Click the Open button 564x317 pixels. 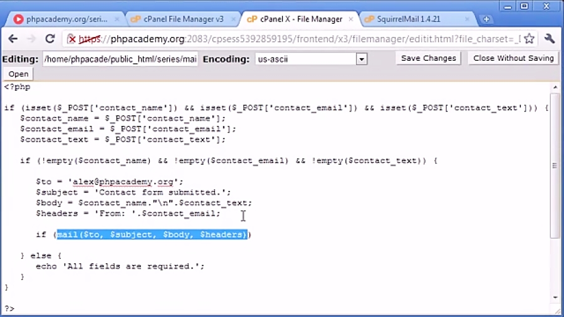pyautogui.click(x=18, y=74)
